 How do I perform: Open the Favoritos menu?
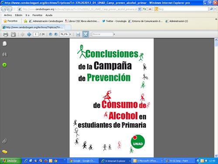(37, 15)
